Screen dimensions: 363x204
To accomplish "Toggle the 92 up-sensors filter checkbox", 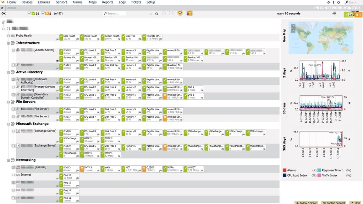I will 29,14.
